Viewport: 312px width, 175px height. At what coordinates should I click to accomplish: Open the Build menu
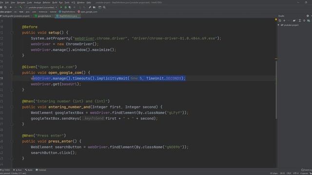click(55, 2)
